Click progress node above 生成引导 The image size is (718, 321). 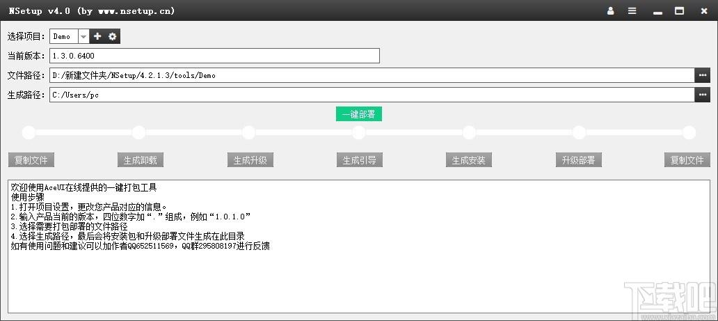359,133
